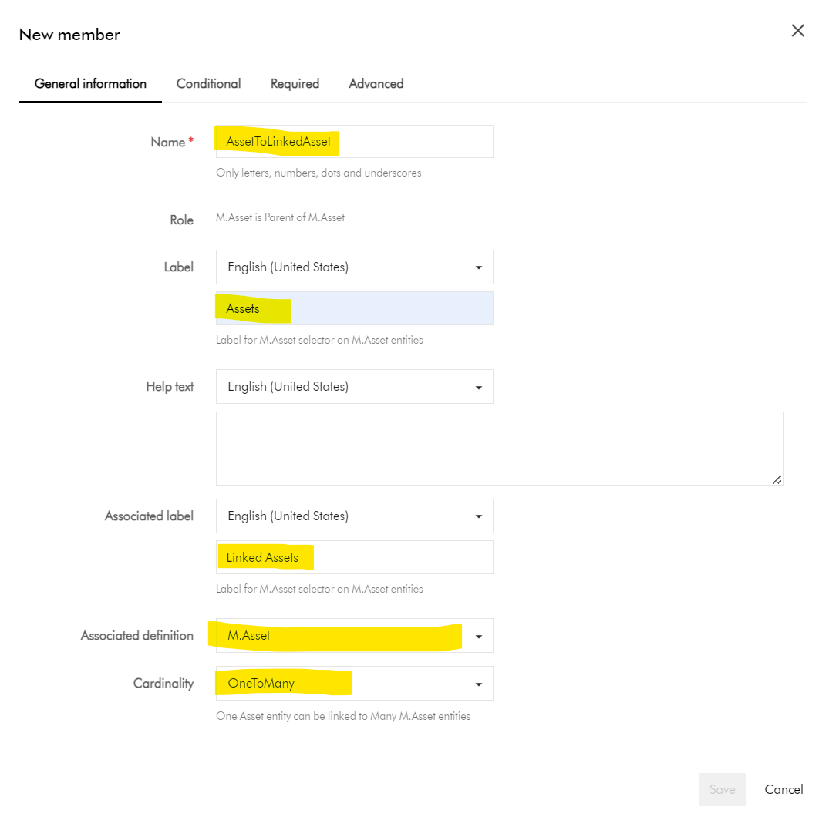Expand the Help text language dropdown

pyautogui.click(x=354, y=387)
